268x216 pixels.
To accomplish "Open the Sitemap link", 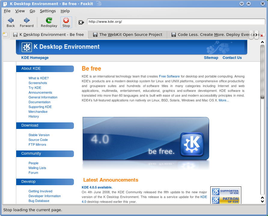I will click(x=211, y=58).
